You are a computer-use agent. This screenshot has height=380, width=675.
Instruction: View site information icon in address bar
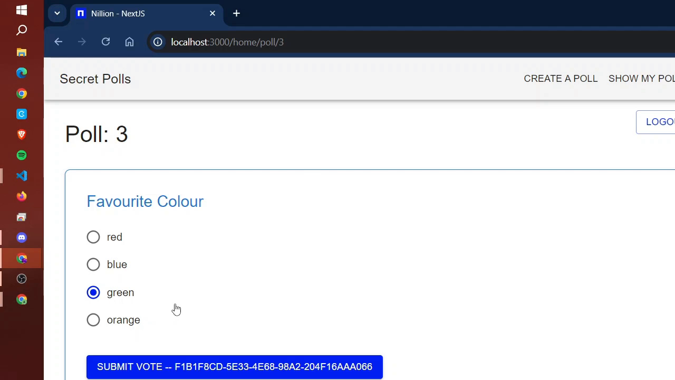pyautogui.click(x=158, y=42)
